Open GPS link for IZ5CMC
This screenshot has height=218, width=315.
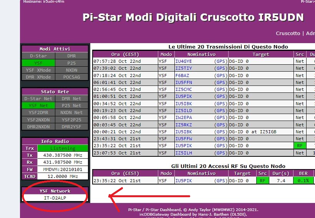pos(221,89)
